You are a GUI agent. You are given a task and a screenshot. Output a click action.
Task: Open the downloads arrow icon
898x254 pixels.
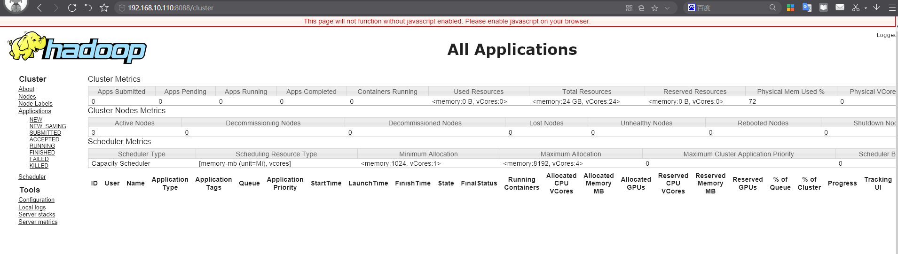876,8
